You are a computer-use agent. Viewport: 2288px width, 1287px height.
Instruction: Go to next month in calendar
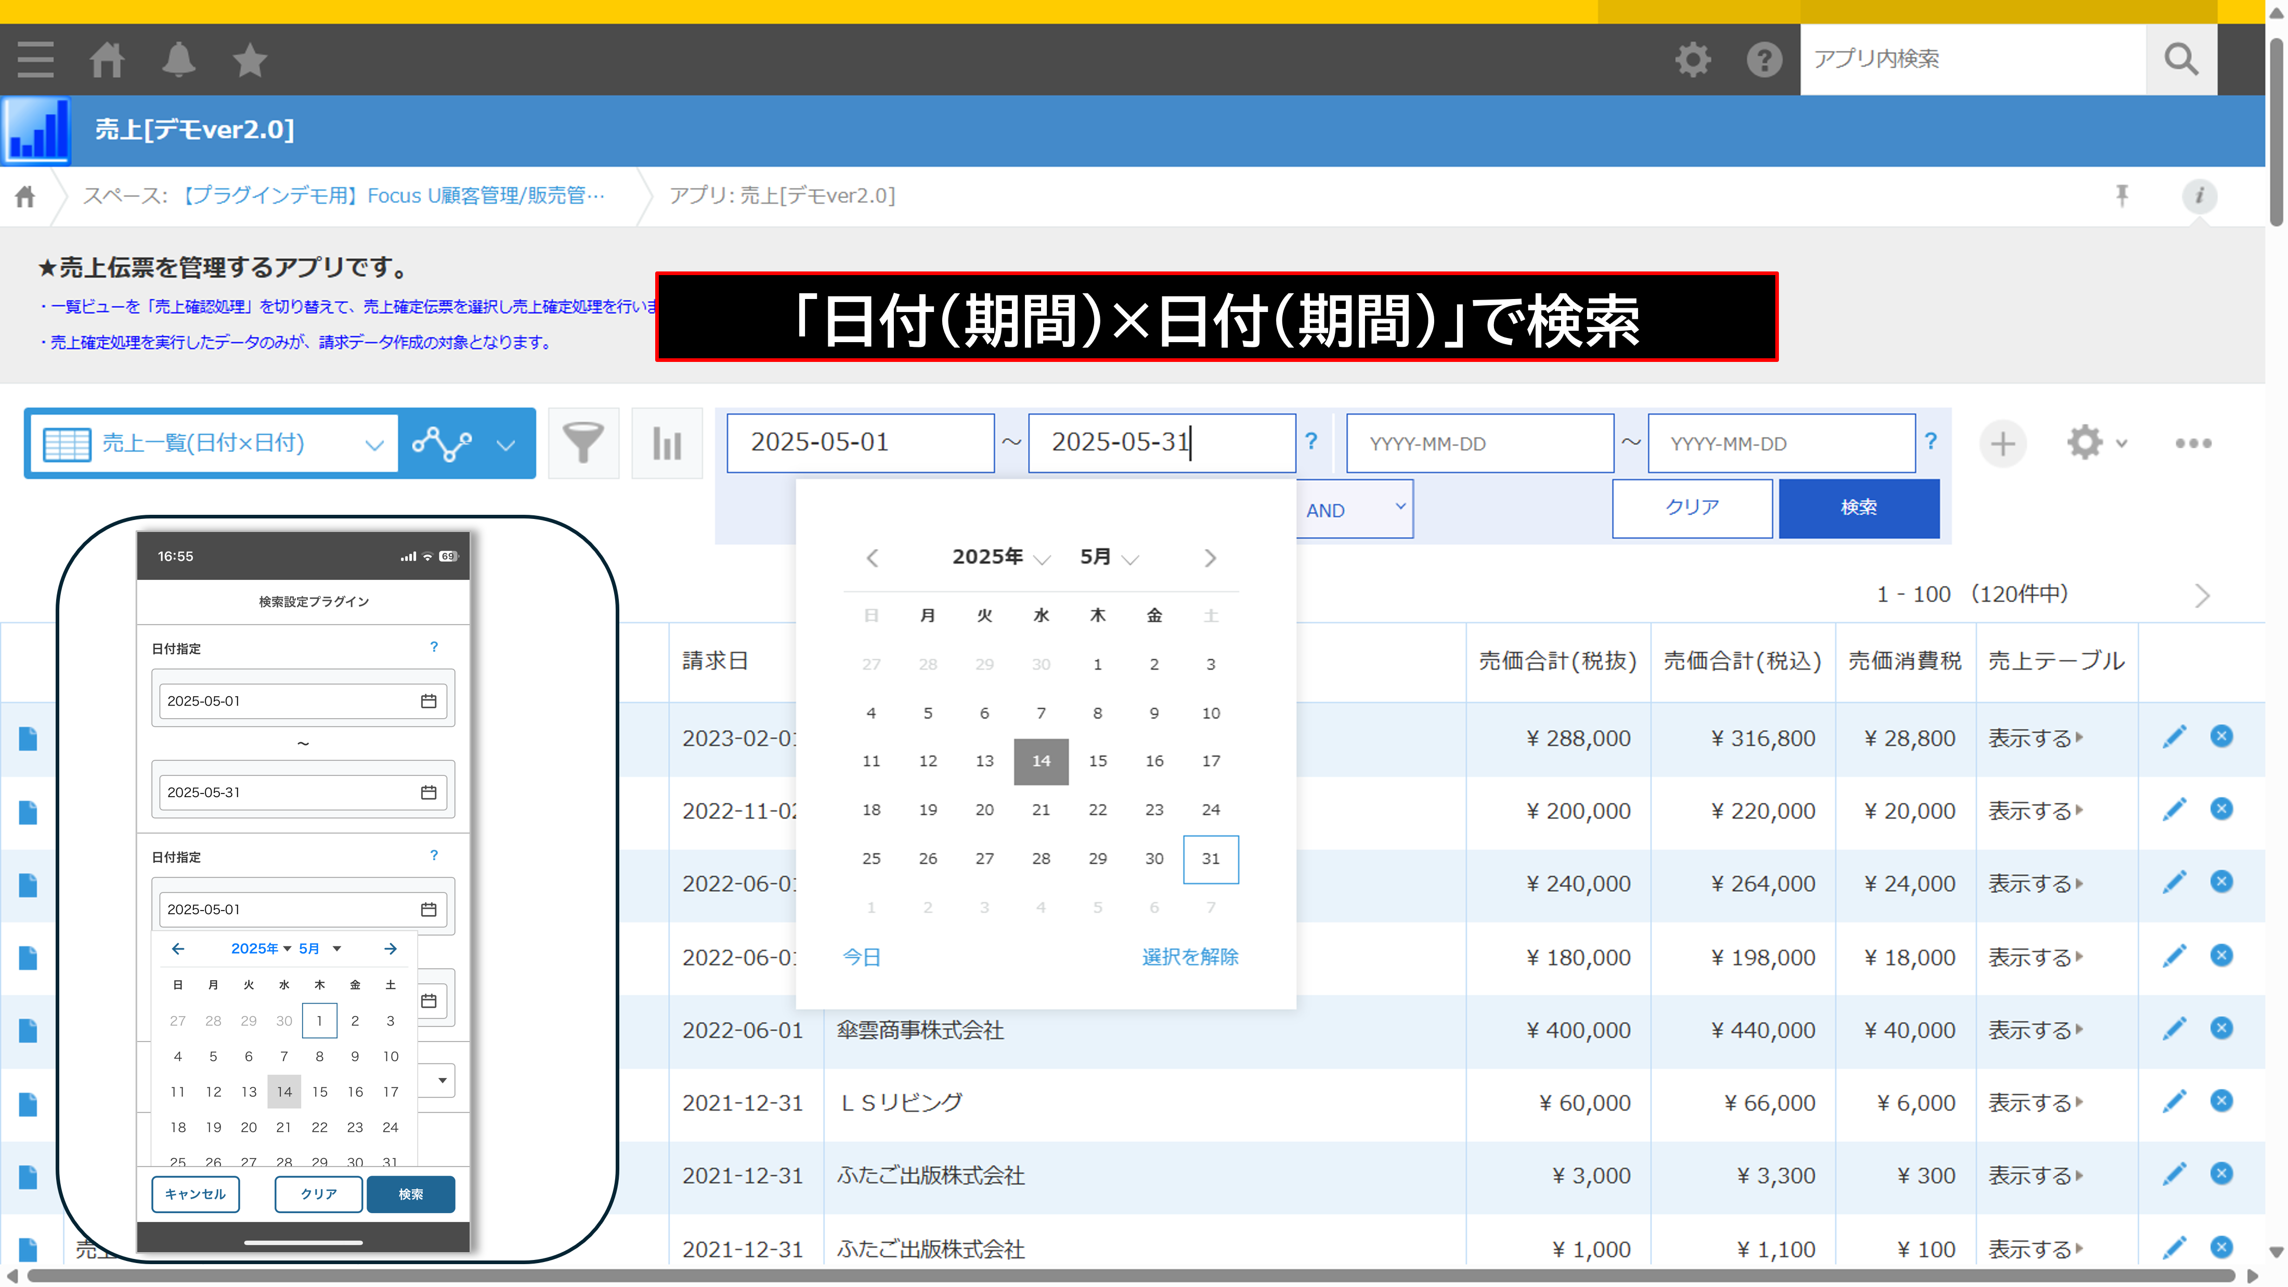click(1210, 558)
